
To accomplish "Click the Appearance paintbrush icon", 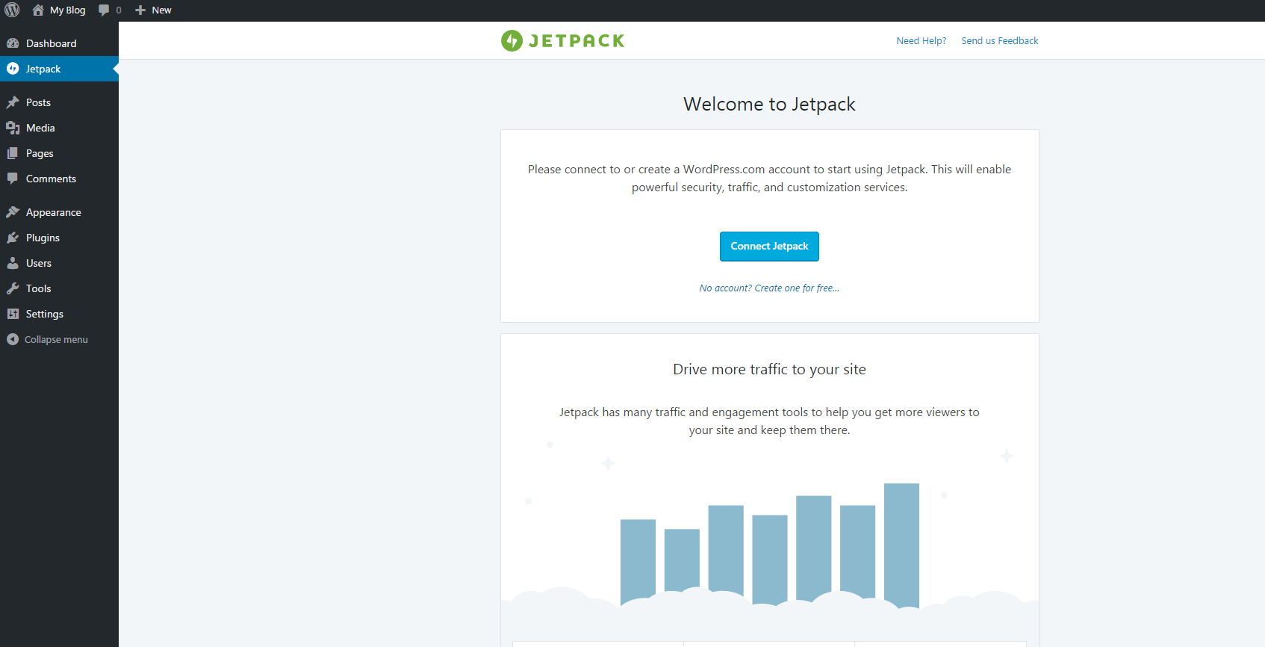I will tap(13, 212).
